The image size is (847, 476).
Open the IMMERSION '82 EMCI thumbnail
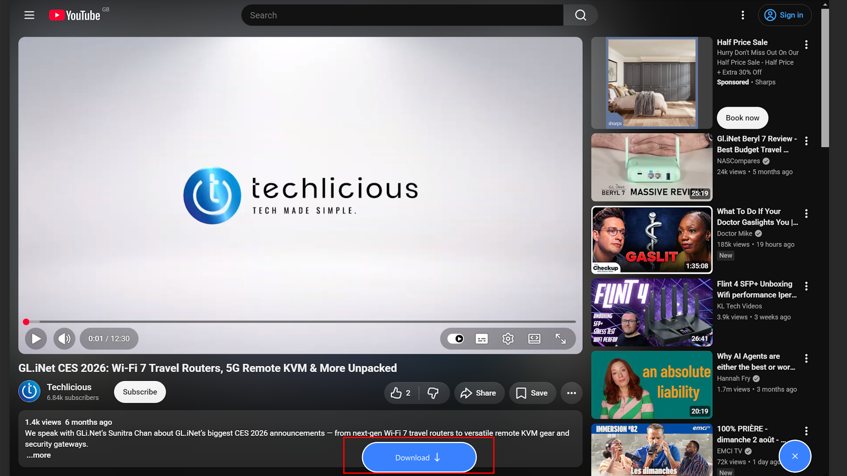coord(652,450)
